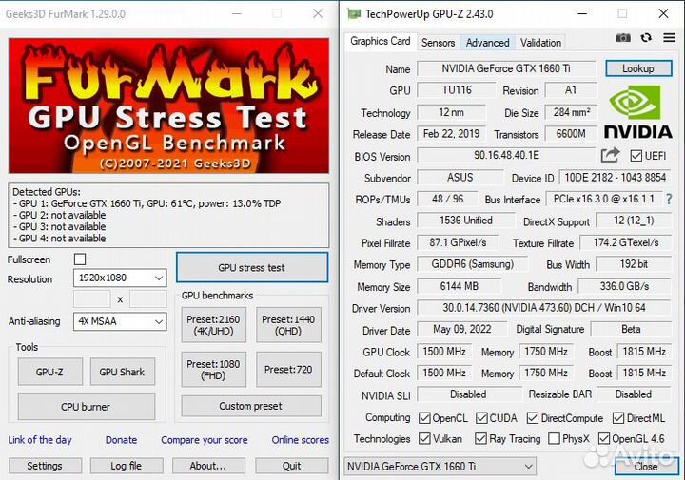685x480 pixels.
Task: Expand the Anti-aliasing 4X MSAA dropdown
Action: [120, 321]
